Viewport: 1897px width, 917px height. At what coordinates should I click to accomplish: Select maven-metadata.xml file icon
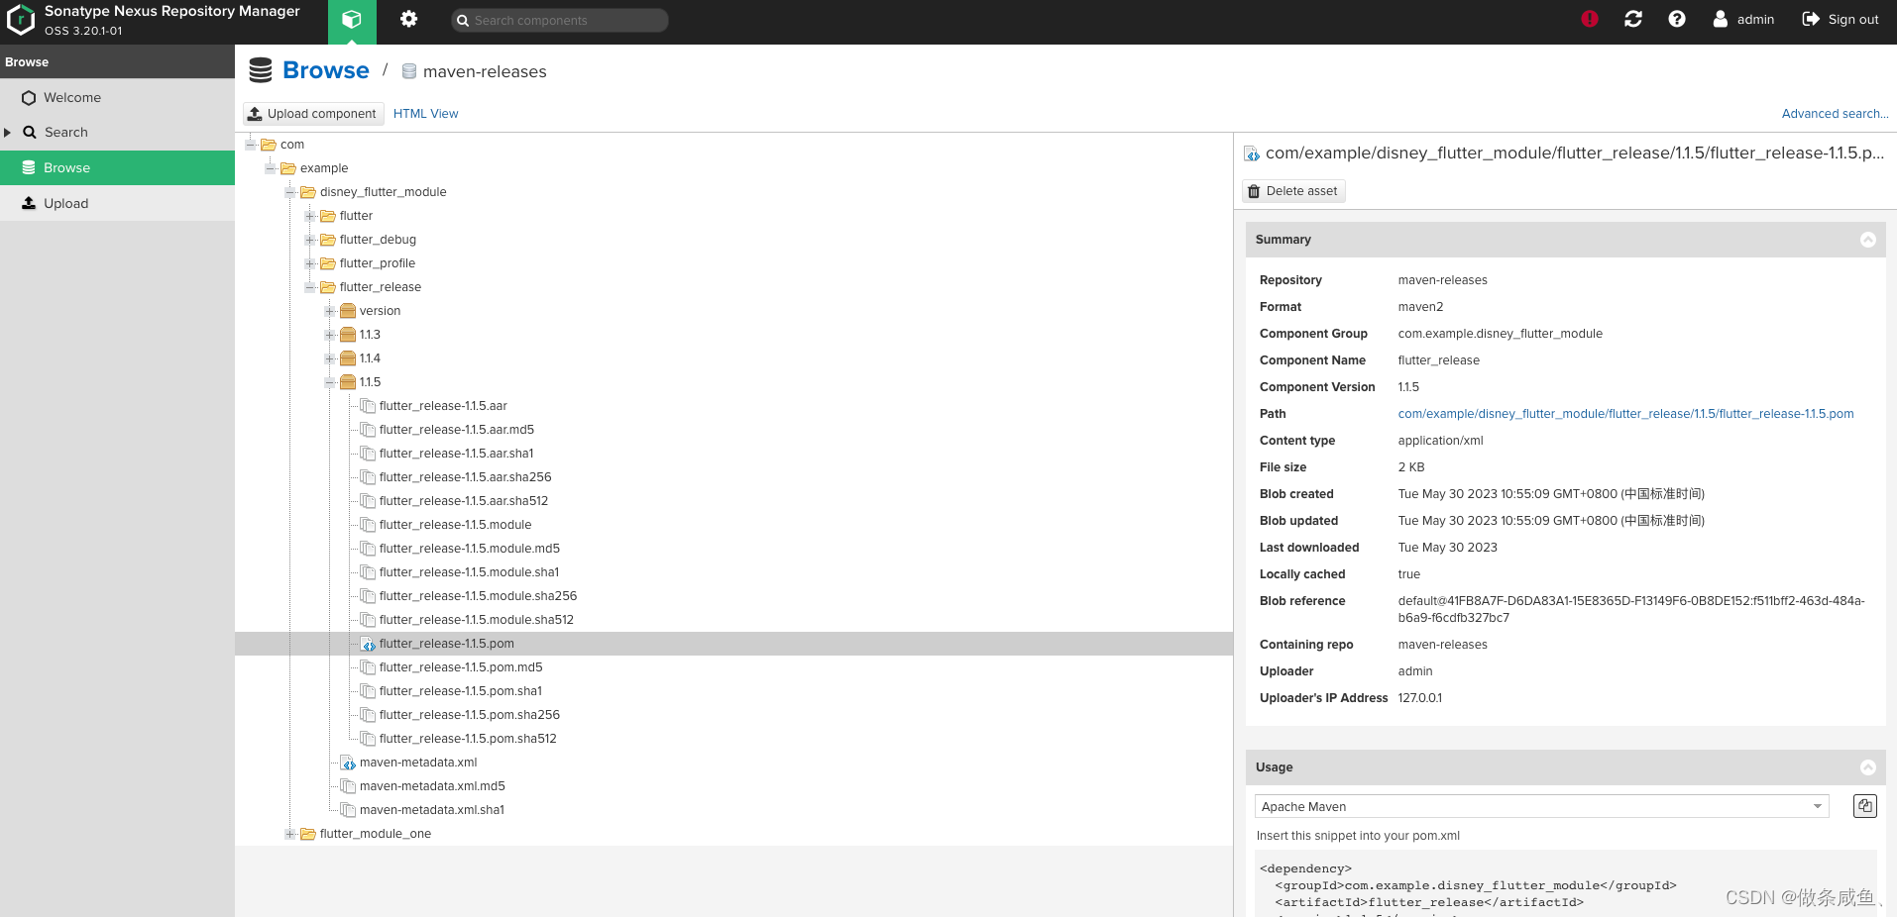tap(348, 763)
